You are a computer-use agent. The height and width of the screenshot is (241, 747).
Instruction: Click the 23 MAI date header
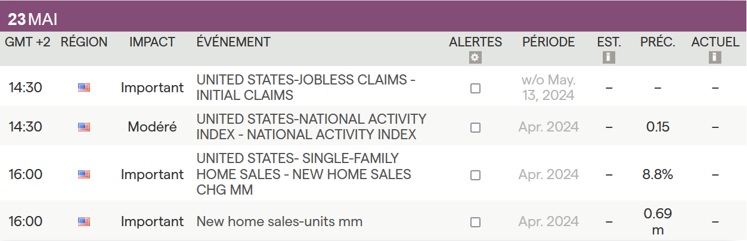coord(33,19)
